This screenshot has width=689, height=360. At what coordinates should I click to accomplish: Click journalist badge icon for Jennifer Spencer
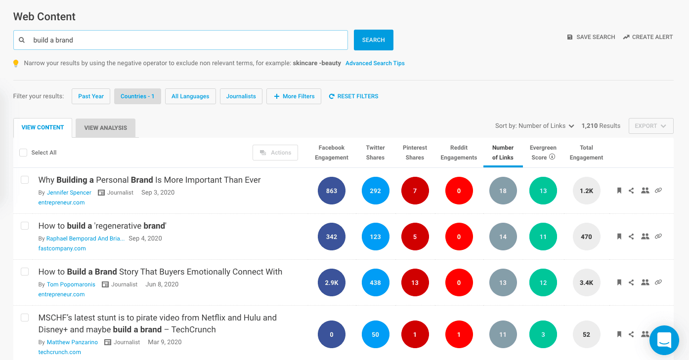click(101, 193)
